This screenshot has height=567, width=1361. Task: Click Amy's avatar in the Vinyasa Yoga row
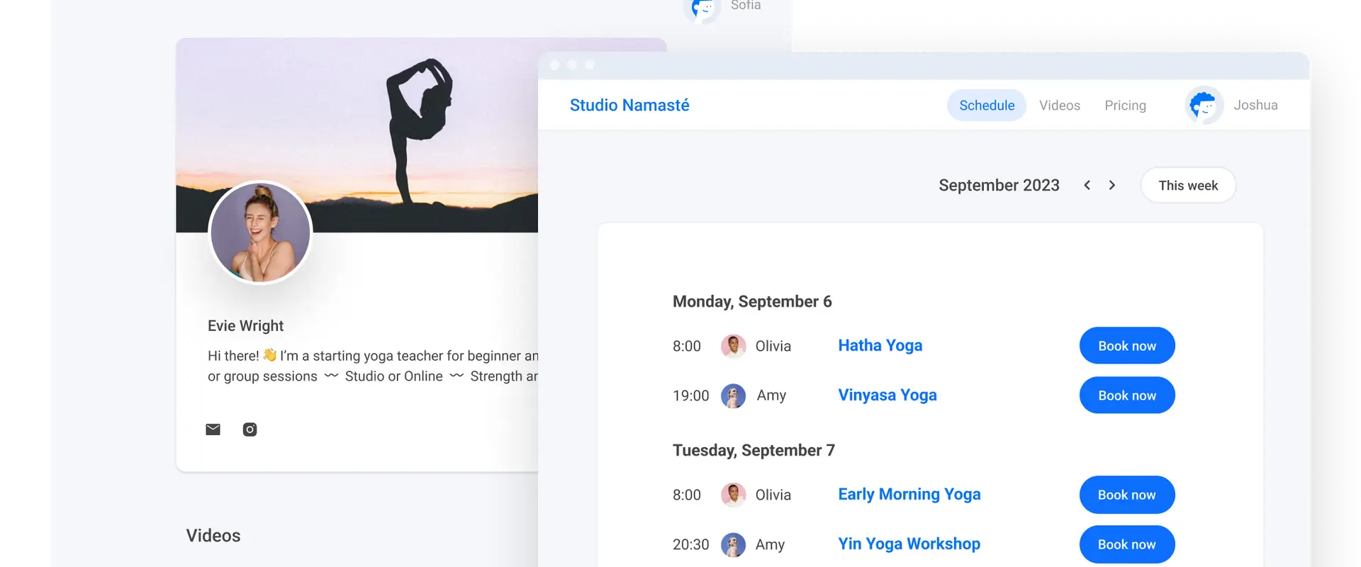click(x=733, y=395)
